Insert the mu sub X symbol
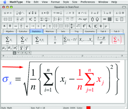 pyautogui.click(x=4, y=48)
